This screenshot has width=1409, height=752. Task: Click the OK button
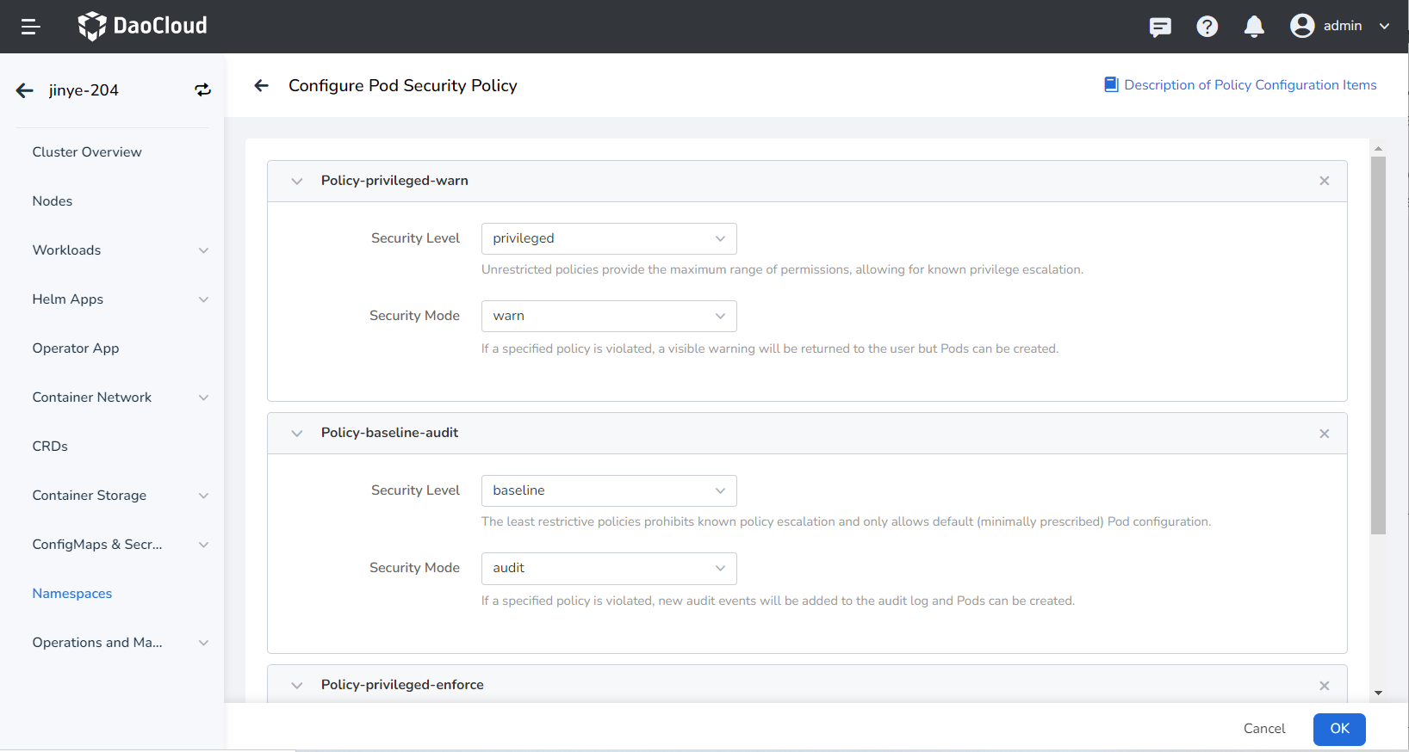[1338, 729]
